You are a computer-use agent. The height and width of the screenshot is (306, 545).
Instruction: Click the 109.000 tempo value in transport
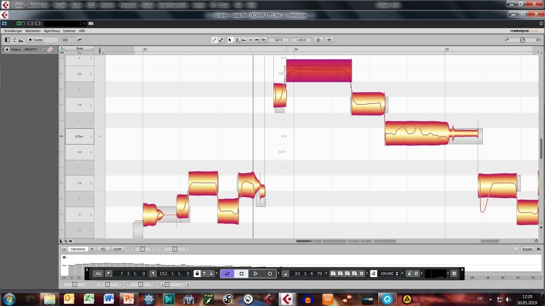click(x=387, y=274)
